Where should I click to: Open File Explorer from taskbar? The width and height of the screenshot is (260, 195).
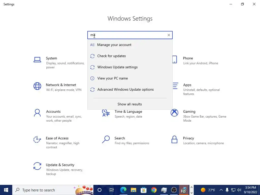[134, 190]
